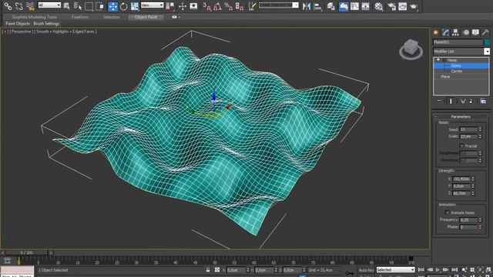Click Configure Modifier Sets icon
The image size is (493, 277).
(x=483, y=101)
